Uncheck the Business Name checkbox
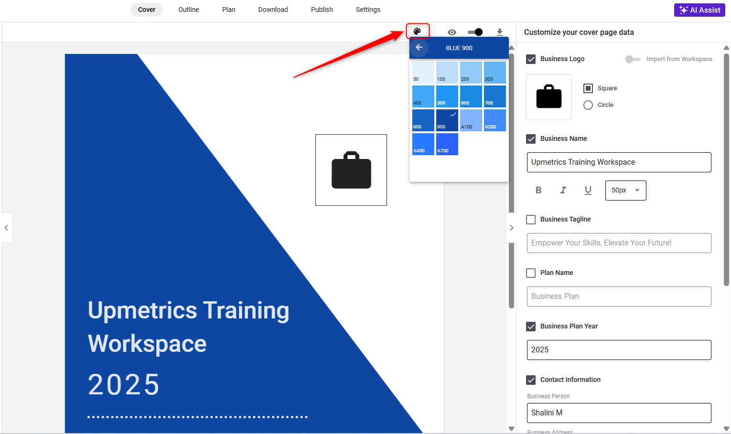 click(531, 139)
